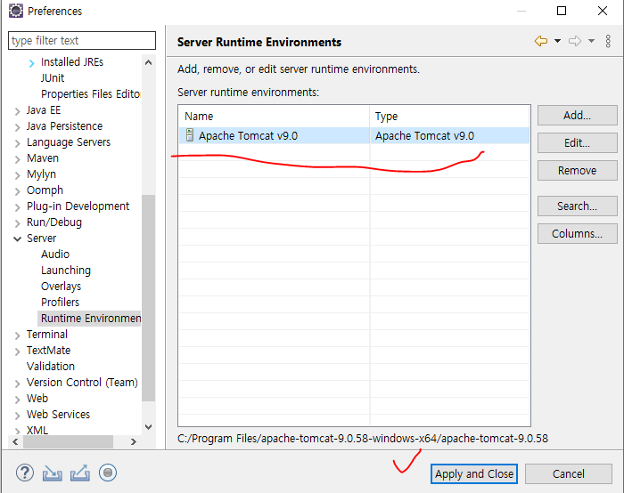Click the tree horizontal scrollbar thumb
Image resolution: width=624 pixels, height=493 pixels.
pos(68,441)
